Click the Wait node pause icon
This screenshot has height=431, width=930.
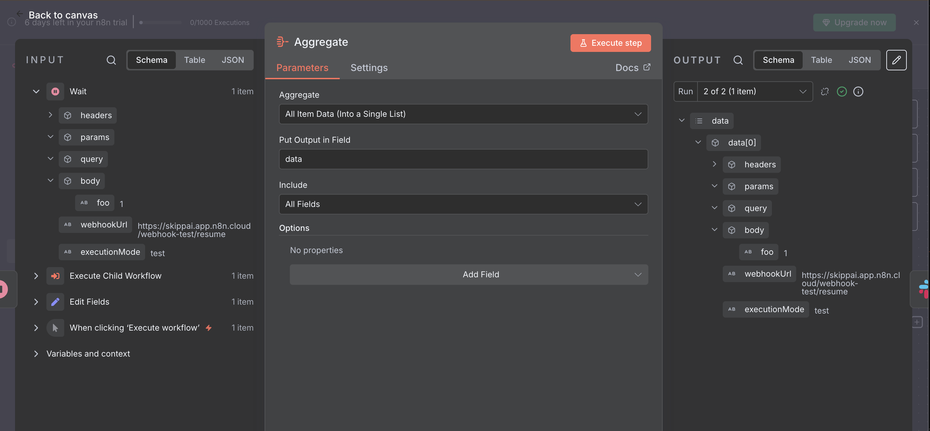(55, 92)
